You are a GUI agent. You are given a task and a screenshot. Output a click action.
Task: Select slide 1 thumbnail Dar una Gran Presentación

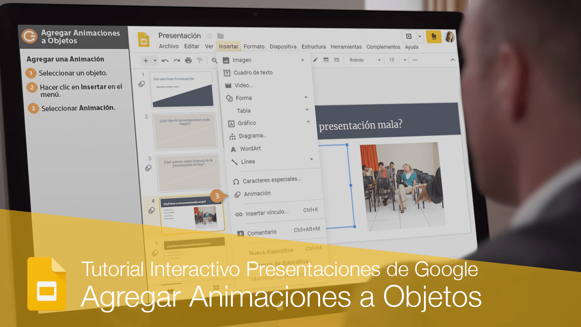click(182, 89)
